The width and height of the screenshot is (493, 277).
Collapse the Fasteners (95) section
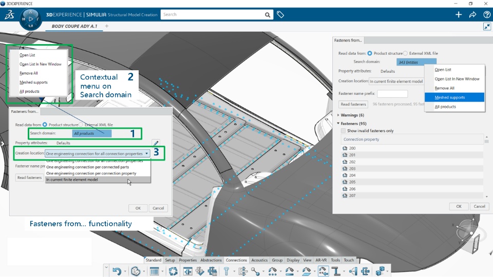[338, 124]
